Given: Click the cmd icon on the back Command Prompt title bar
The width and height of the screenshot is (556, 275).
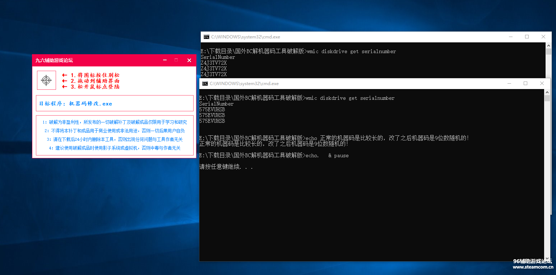Looking at the screenshot, I should click(206, 37).
